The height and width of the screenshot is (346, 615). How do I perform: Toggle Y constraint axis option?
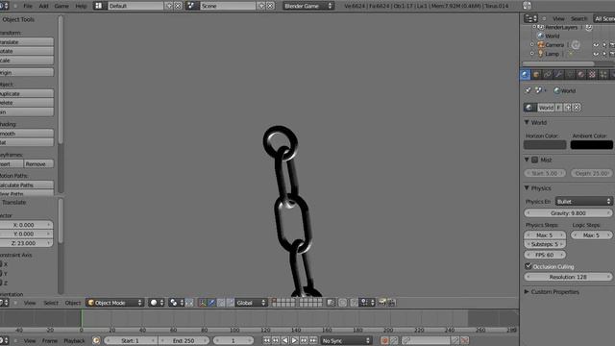(x=2, y=273)
